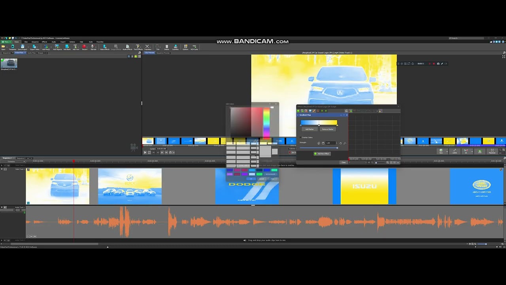Screen dimensions: 506x285
Task: Click the Narrate microphone icon
Action: pyautogui.click(x=93, y=47)
